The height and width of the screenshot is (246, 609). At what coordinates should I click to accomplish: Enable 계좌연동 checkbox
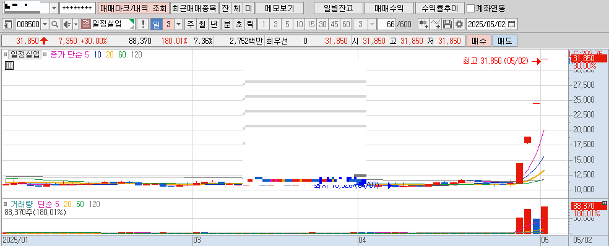click(470, 8)
